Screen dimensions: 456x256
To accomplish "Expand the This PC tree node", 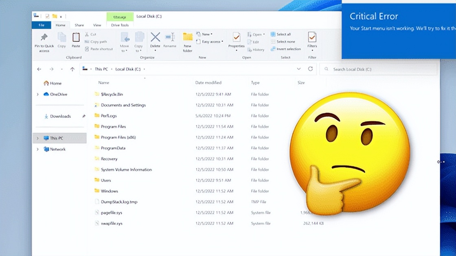I will click(x=37, y=138).
